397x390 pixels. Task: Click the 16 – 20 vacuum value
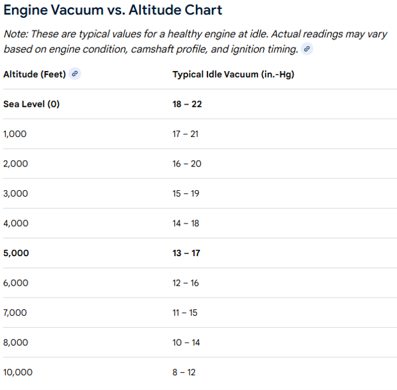[187, 163]
